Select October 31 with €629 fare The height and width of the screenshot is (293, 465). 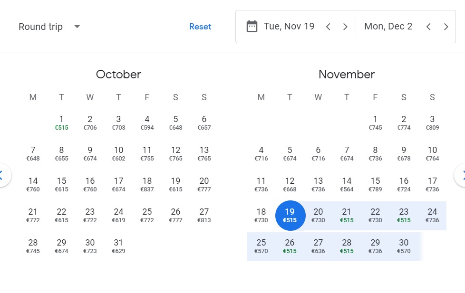118,246
